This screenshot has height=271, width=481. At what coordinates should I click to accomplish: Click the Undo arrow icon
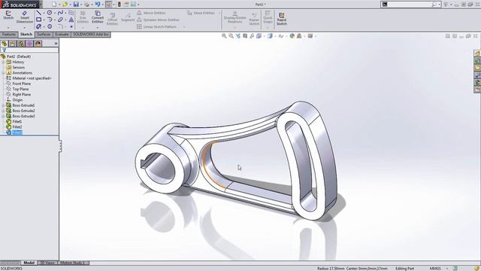pos(98,5)
